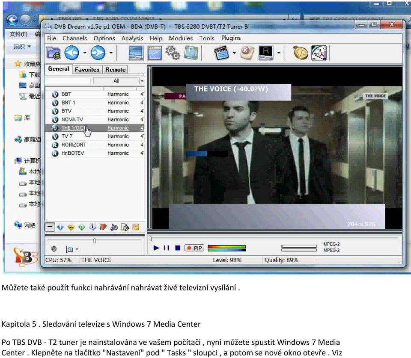Image resolution: width=411 pixels, height=358 pixels.
Task: Click the back button in Explorer window
Action: point(12,20)
